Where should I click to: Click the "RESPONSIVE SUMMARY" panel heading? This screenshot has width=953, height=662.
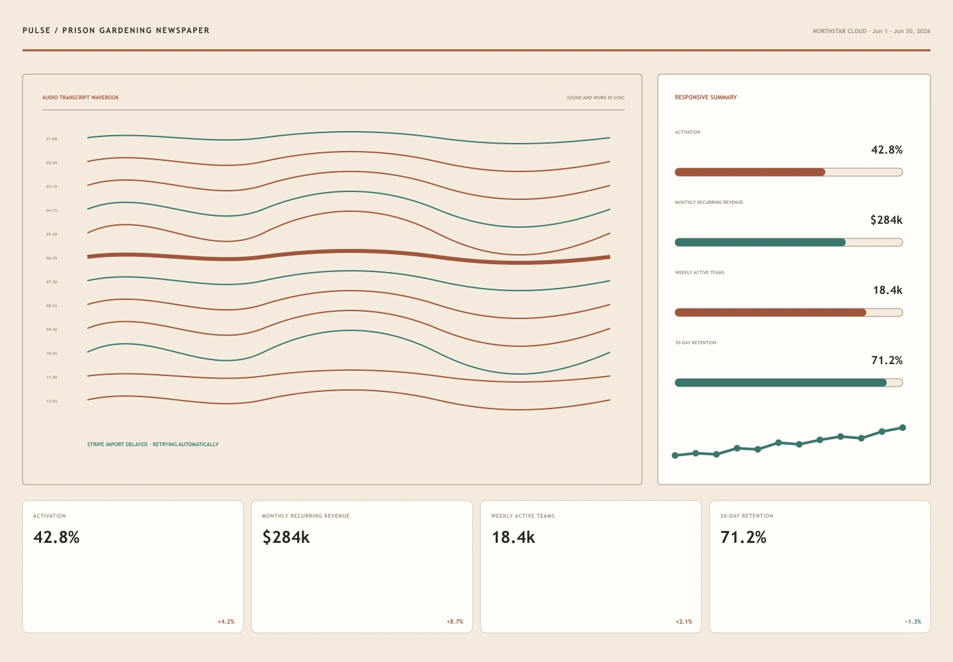coord(705,97)
